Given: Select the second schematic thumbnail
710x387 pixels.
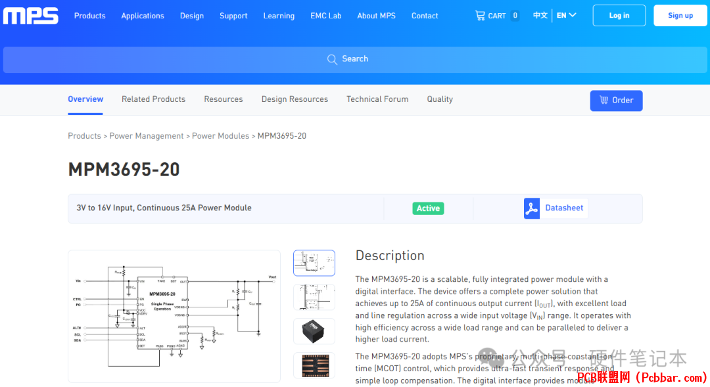Looking at the screenshot, I should click(x=314, y=298).
